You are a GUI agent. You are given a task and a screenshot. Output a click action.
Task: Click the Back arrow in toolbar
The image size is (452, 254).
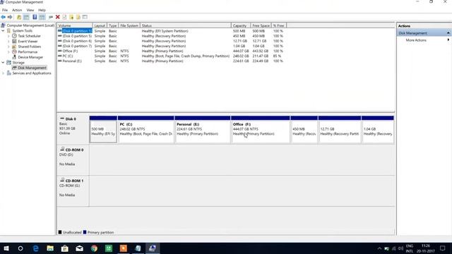3,17
